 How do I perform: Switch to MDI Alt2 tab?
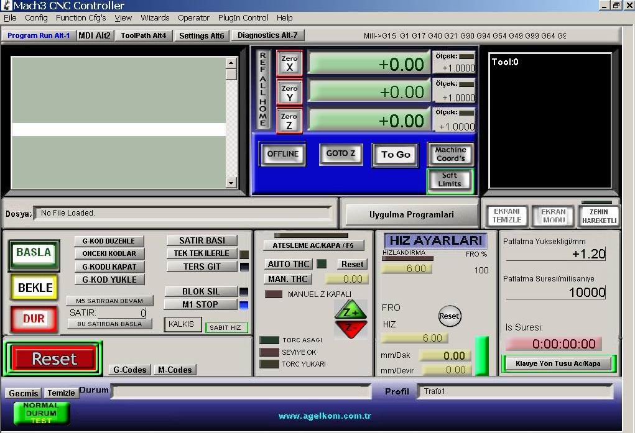click(x=95, y=35)
